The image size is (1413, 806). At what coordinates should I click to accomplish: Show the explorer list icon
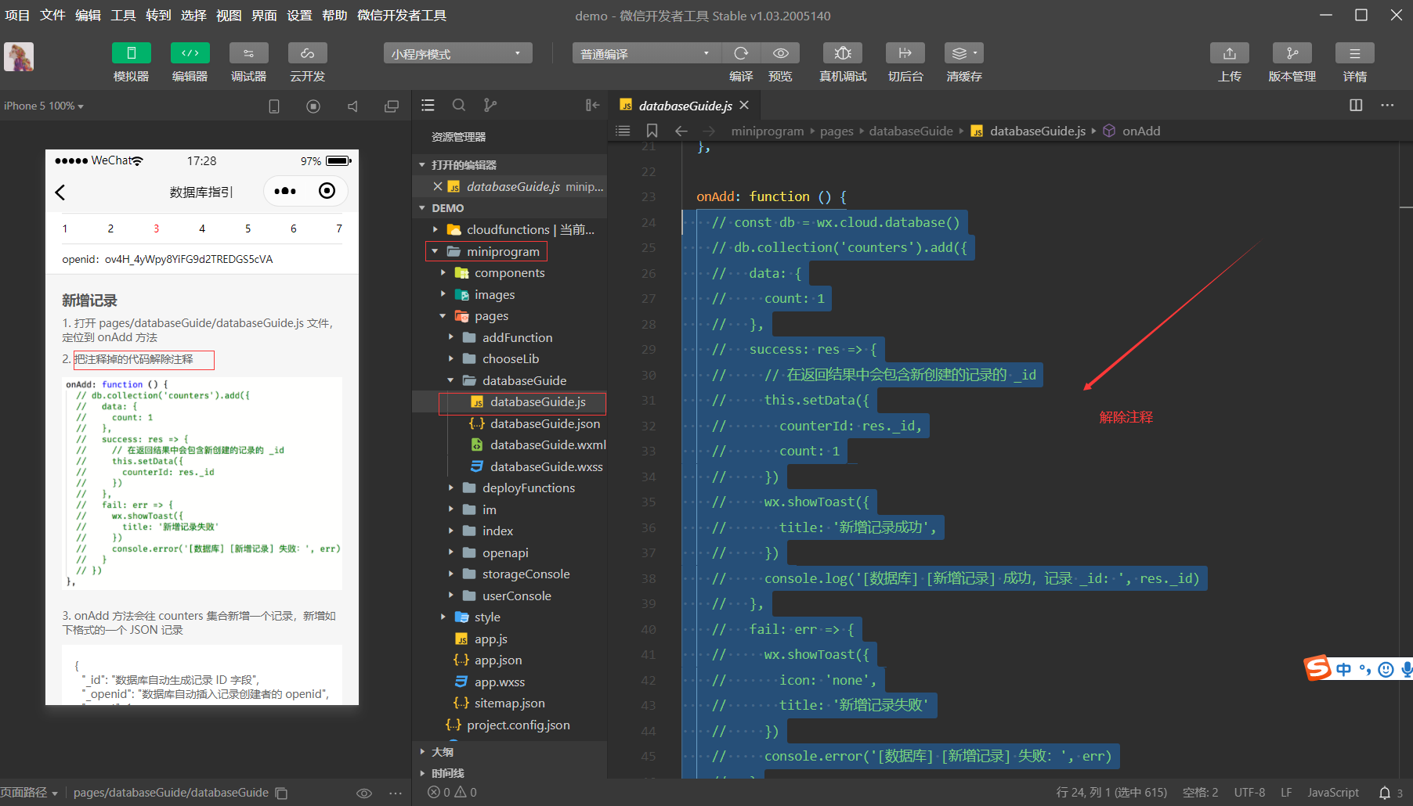pyautogui.click(x=428, y=105)
